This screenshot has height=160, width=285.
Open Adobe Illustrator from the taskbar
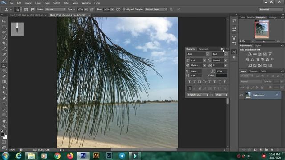coord(96,156)
